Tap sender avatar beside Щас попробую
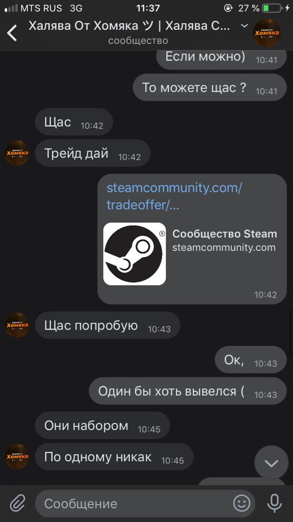Viewport: 293px width, 522px height. [x=17, y=325]
